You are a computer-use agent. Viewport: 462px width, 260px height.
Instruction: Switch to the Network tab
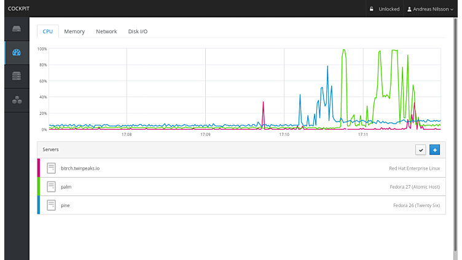(x=106, y=31)
